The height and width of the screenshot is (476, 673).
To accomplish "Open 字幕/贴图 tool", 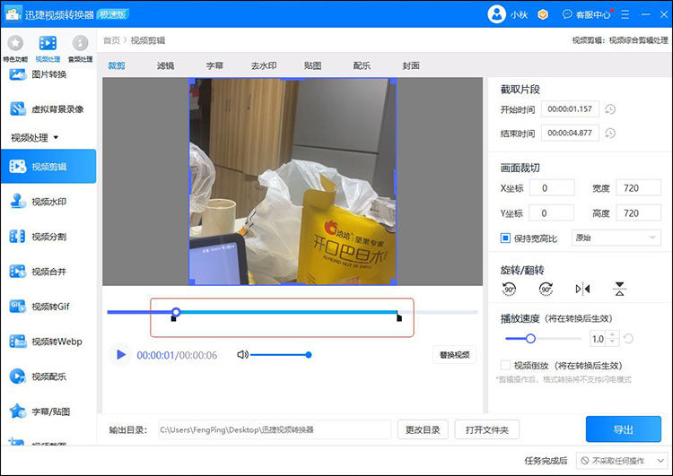I will click(48, 411).
